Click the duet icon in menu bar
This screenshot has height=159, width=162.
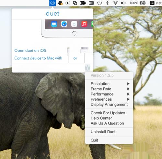point(52,3)
